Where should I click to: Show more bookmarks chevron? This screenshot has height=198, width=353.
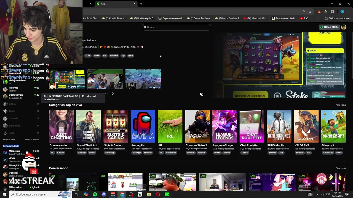(317, 18)
